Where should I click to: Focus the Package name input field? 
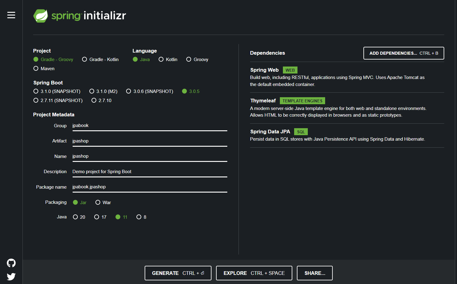(150, 187)
